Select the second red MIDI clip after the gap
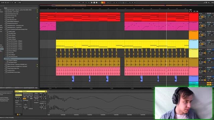214x120 pixels. (x=156, y=17)
